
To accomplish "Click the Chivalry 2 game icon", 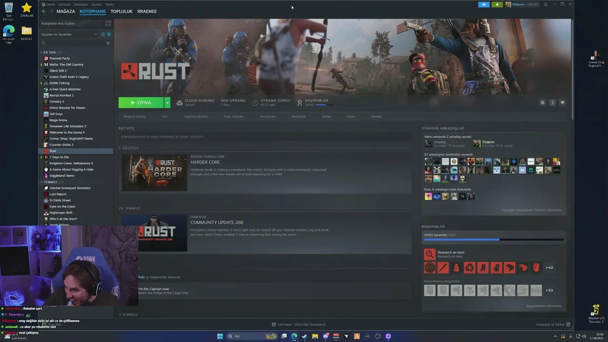I will (x=46, y=102).
